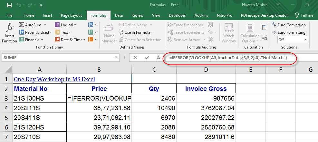Click Euro Formatting
Screen dimensions: 318x142
288,32
